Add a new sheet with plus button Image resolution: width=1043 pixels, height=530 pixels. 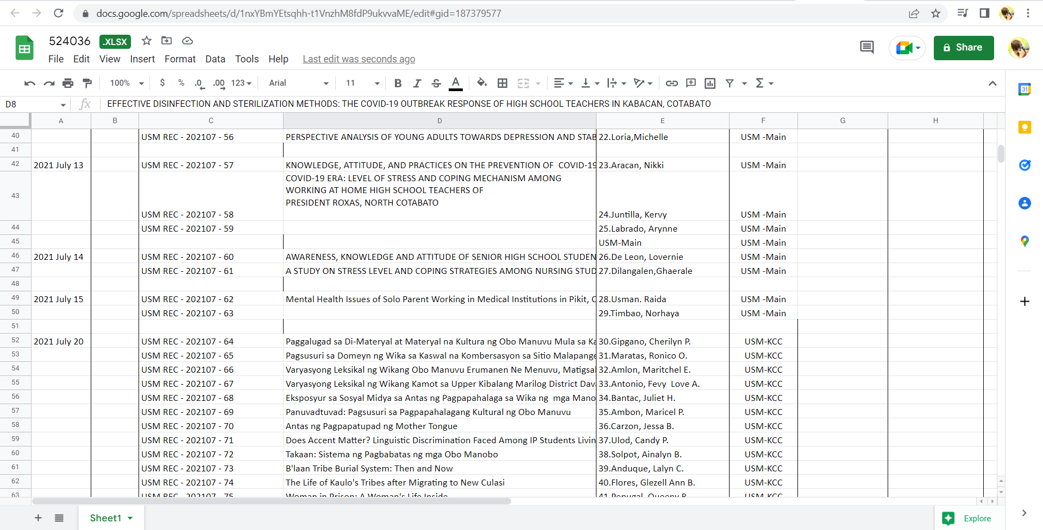(x=38, y=518)
